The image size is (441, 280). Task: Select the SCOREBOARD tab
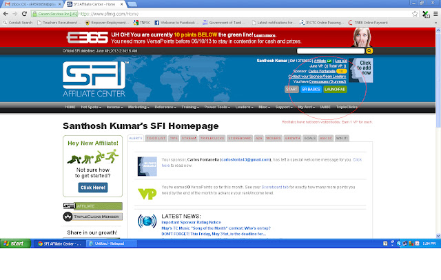coord(240,138)
